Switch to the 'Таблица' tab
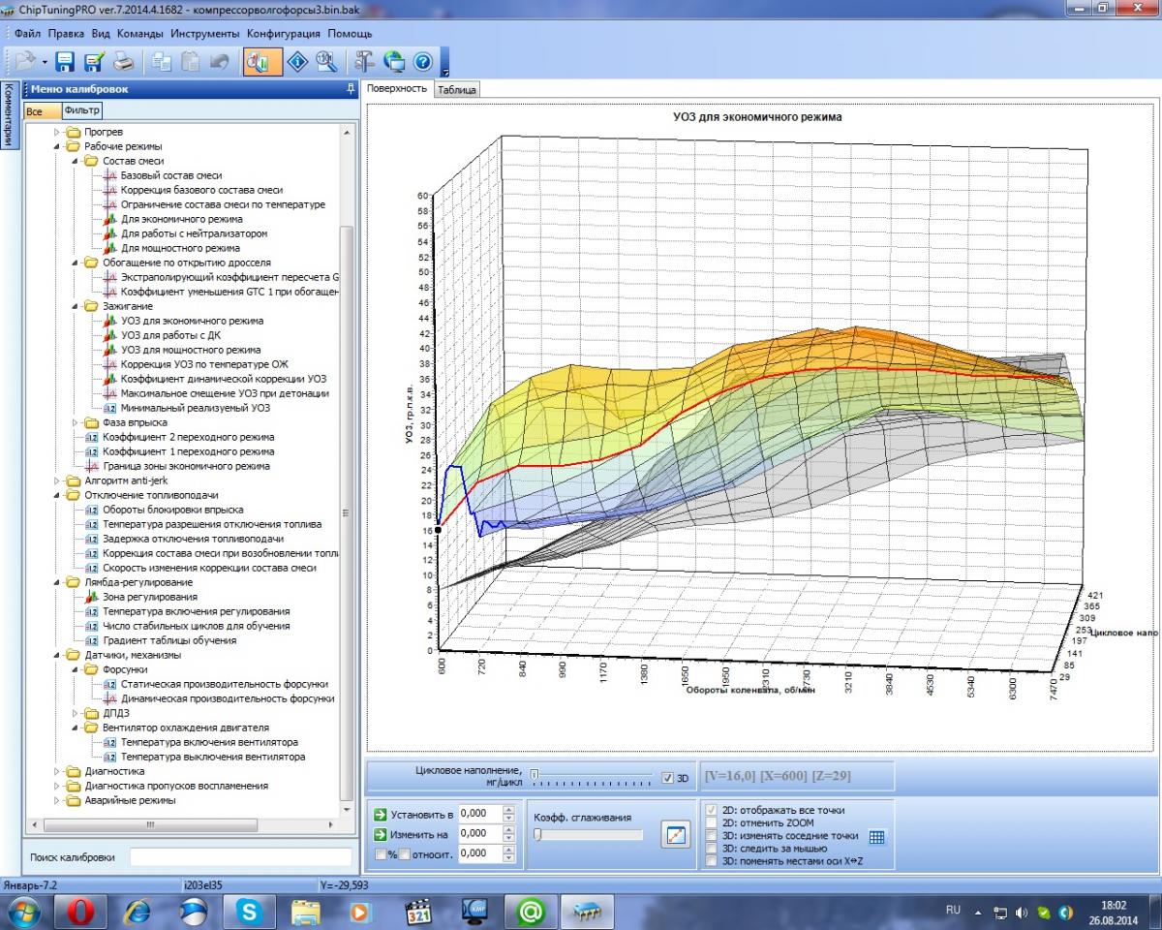This screenshot has height=930, width=1162. pos(457,89)
